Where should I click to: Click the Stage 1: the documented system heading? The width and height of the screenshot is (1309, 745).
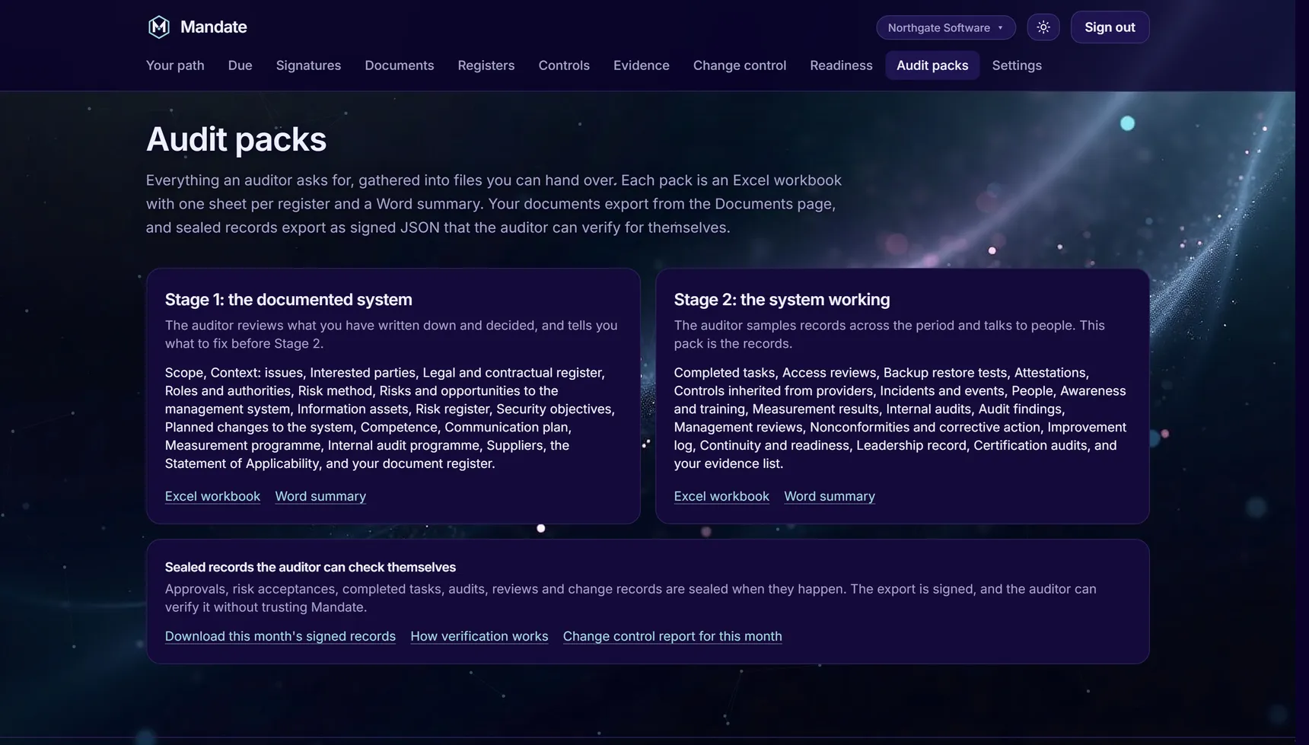(288, 300)
